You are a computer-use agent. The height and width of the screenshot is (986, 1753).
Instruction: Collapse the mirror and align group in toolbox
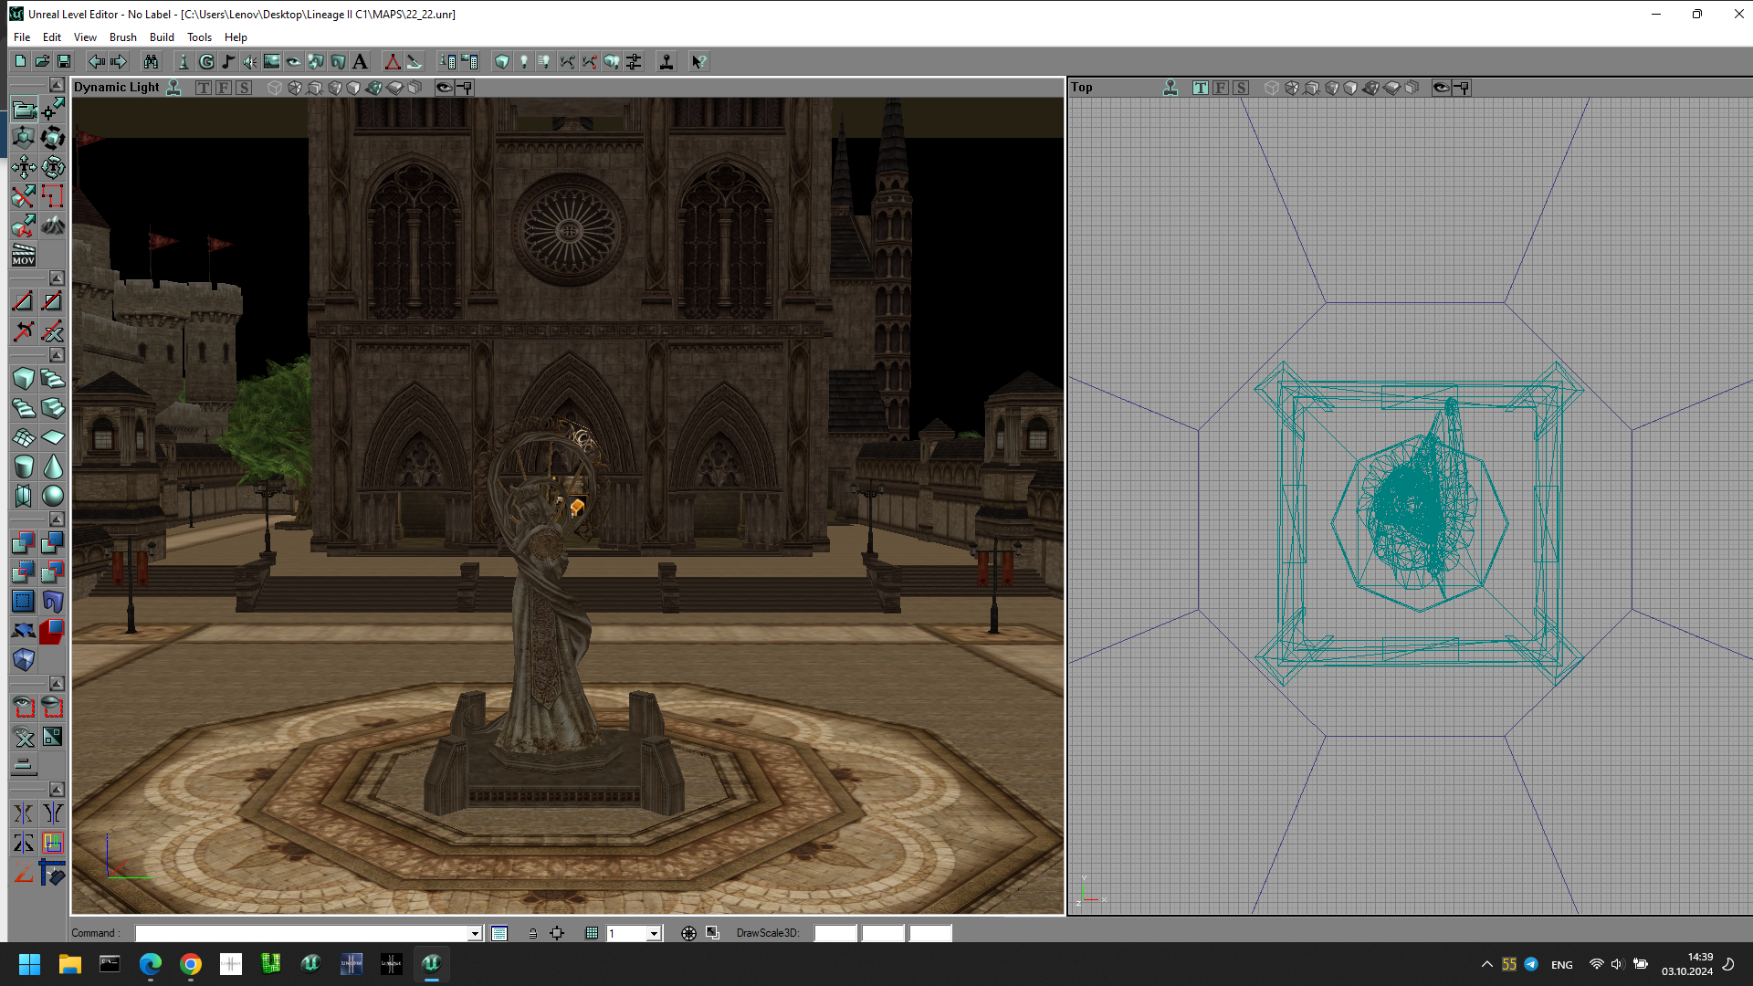(57, 789)
